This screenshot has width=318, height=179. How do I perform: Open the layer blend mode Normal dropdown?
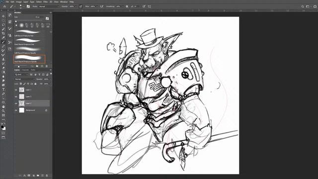click(x=24, y=79)
